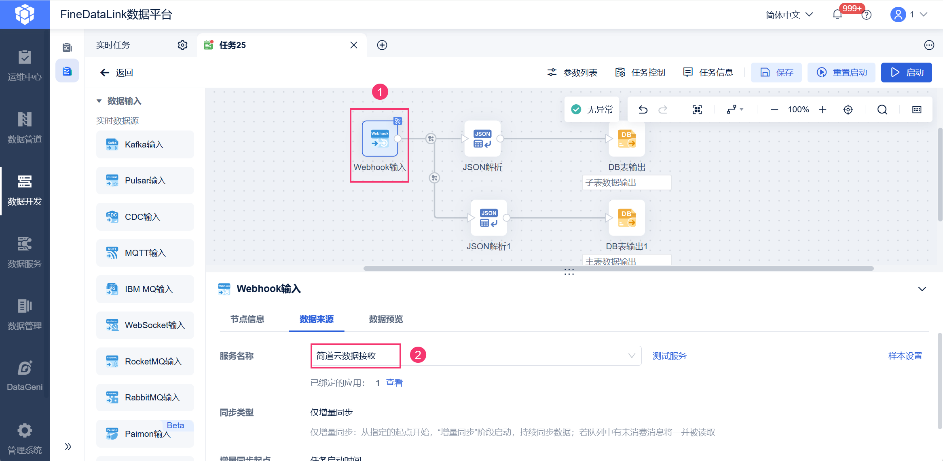Collapse the Webhook输入 config panel
Viewport: 943px width, 461px height.
(x=922, y=289)
